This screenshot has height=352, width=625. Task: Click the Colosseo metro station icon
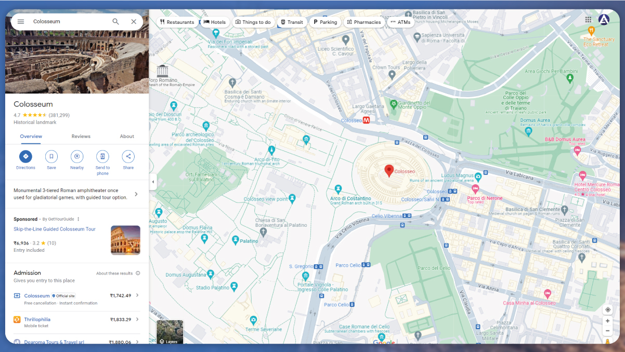click(x=366, y=120)
